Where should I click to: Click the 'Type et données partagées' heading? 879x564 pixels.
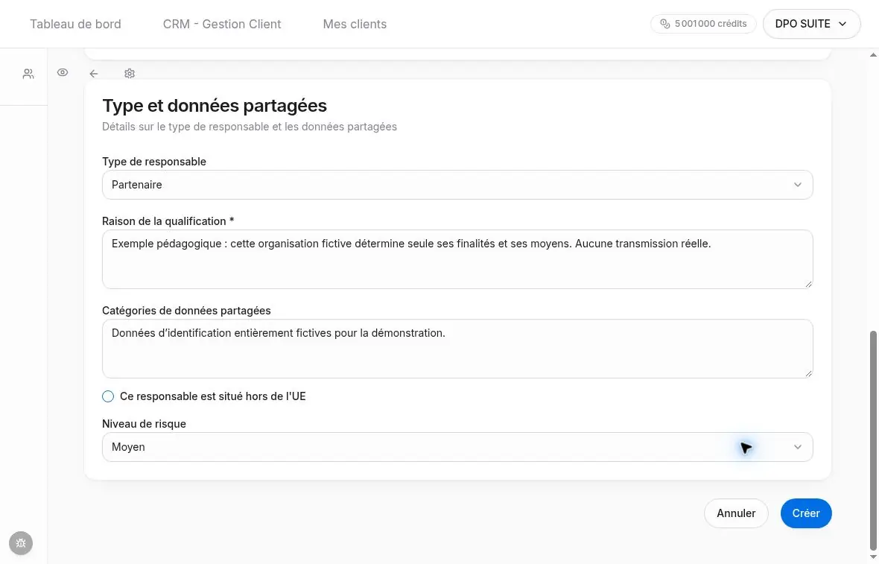pyautogui.click(x=214, y=105)
